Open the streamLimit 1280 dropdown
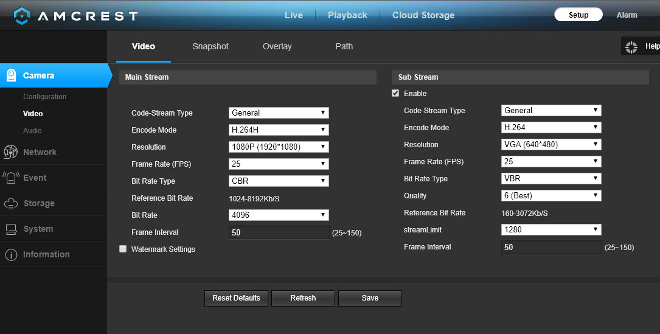Viewport: 660px width, 334px height. [x=551, y=229]
